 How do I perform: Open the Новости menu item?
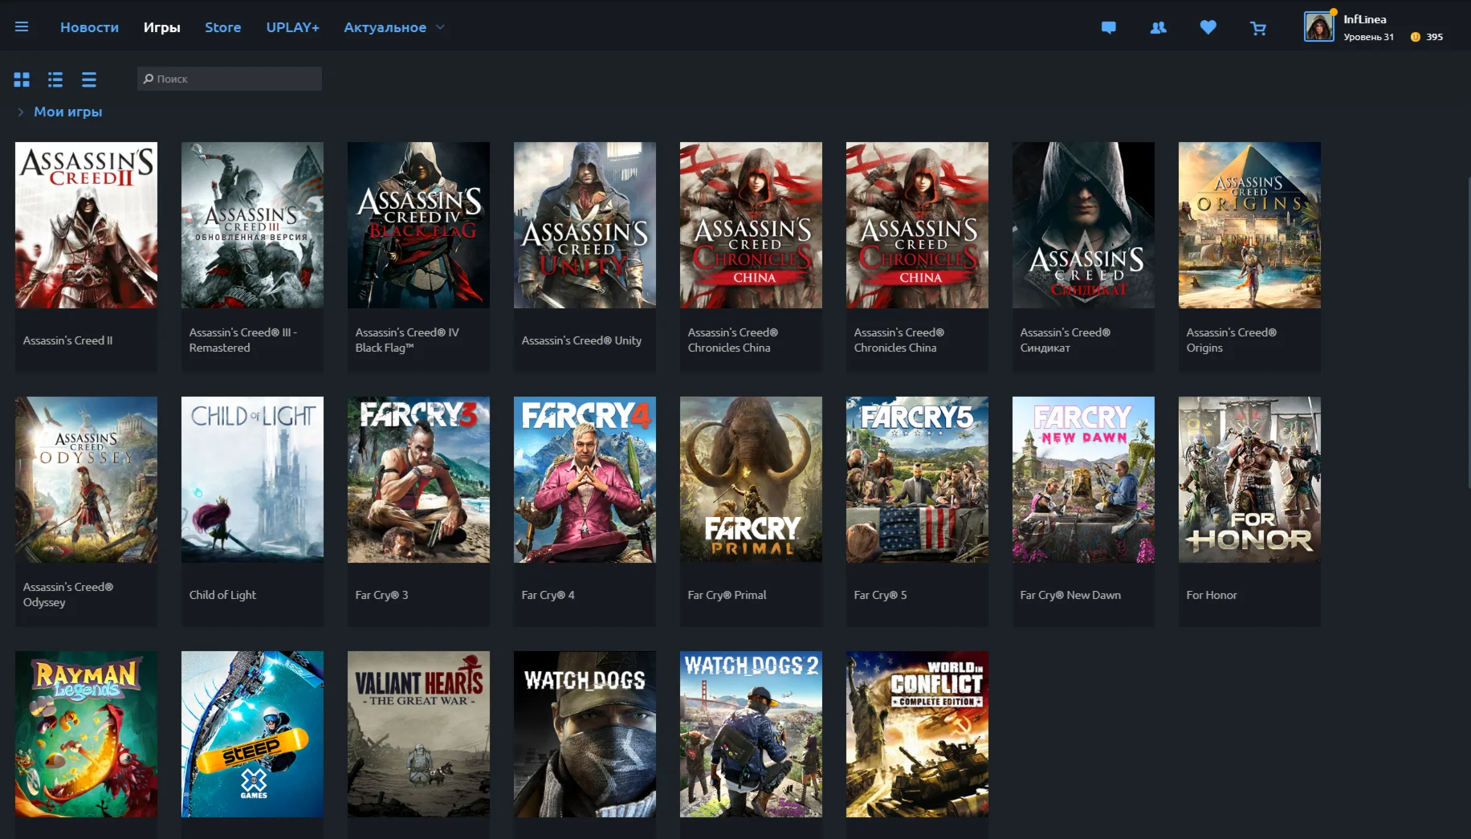click(x=89, y=26)
